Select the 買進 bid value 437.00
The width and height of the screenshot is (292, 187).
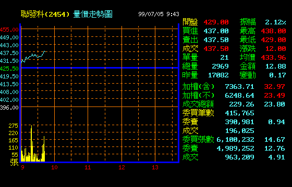click(x=216, y=31)
